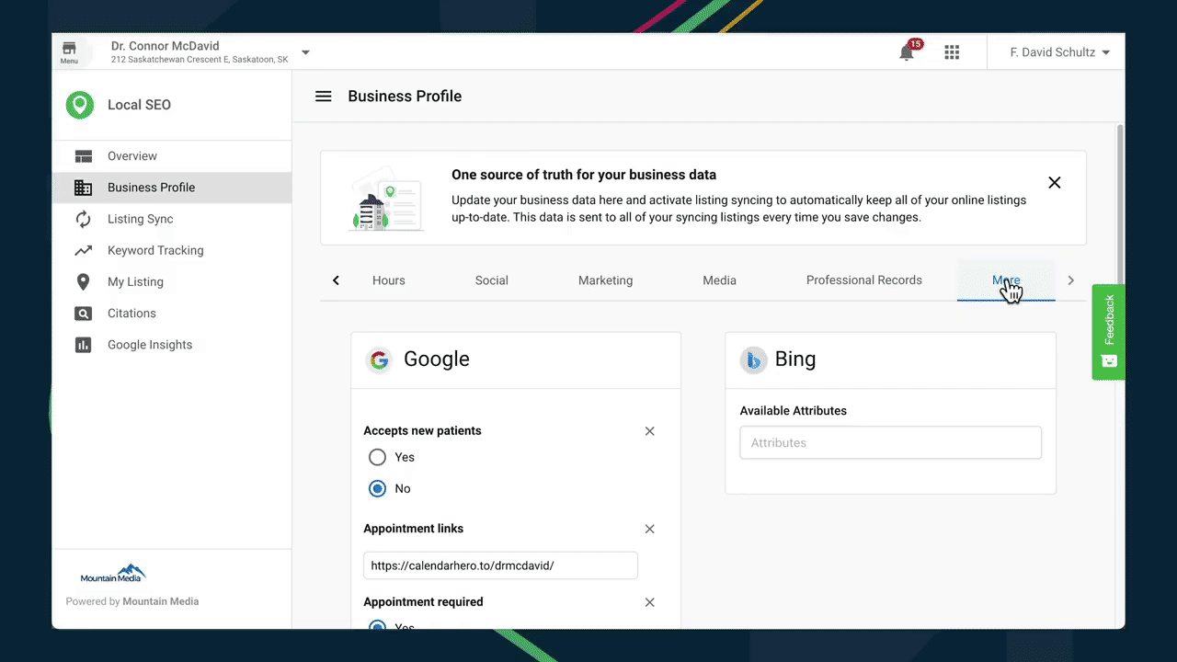Click the Appointment links URL field
Screen dimensions: 1177x662
point(500,565)
